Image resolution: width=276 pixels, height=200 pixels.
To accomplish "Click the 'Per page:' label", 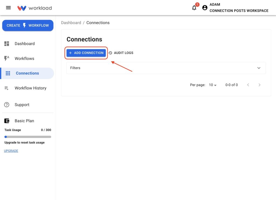I will [198, 85].
